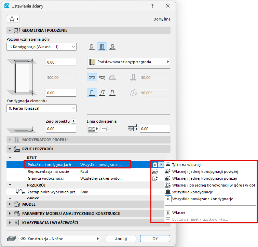This screenshot has height=247, width=258.
Task: Select the Zastąp pióra wypełnień row
Action: (85, 192)
